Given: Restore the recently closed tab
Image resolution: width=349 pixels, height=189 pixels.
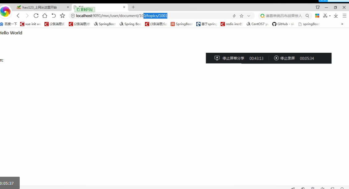Looking at the screenshot, I should point(54,16).
